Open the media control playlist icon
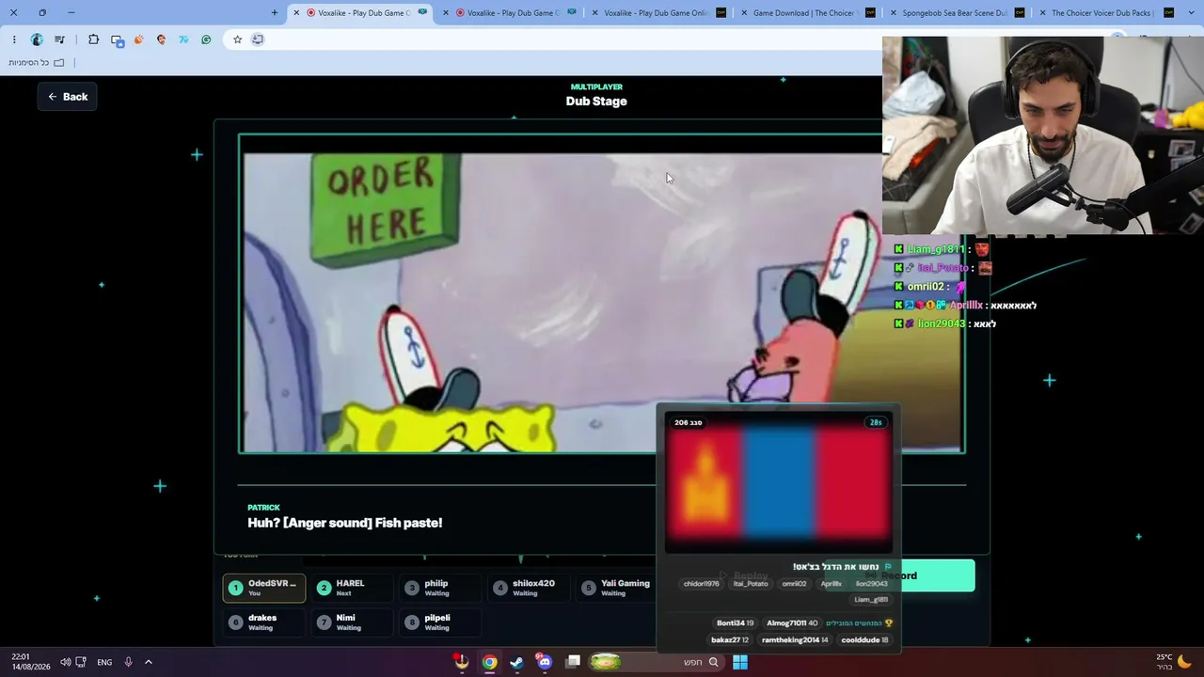The width and height of the screenshot is (1204, 677). pos(60,39)
